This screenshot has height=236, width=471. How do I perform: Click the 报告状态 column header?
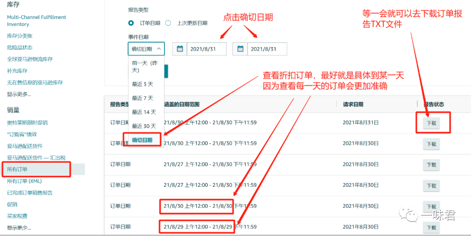coord(434,104)
